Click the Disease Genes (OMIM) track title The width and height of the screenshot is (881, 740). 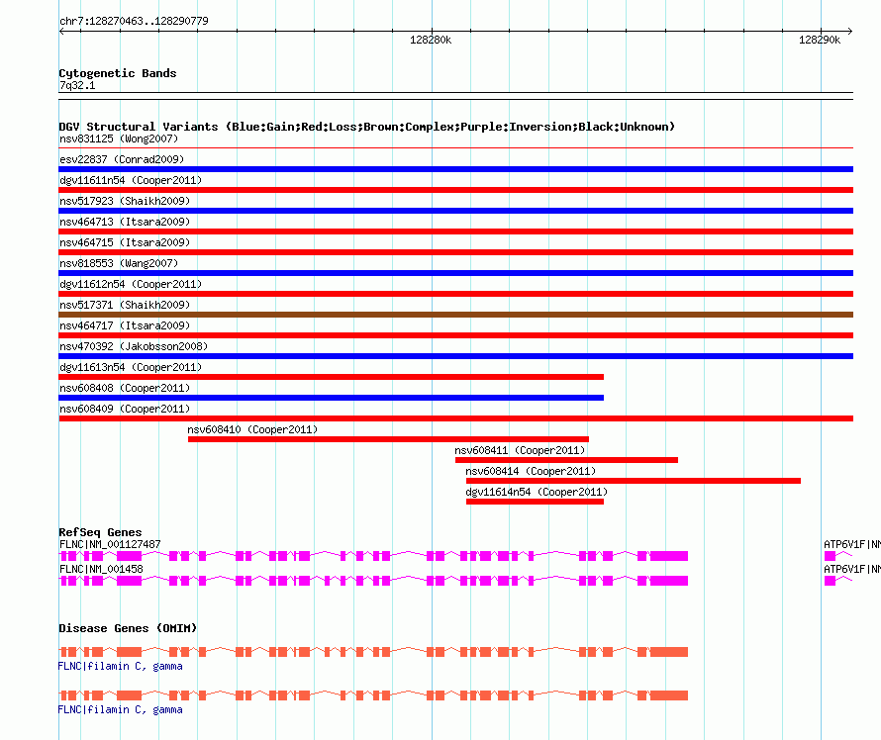[128, 628]
